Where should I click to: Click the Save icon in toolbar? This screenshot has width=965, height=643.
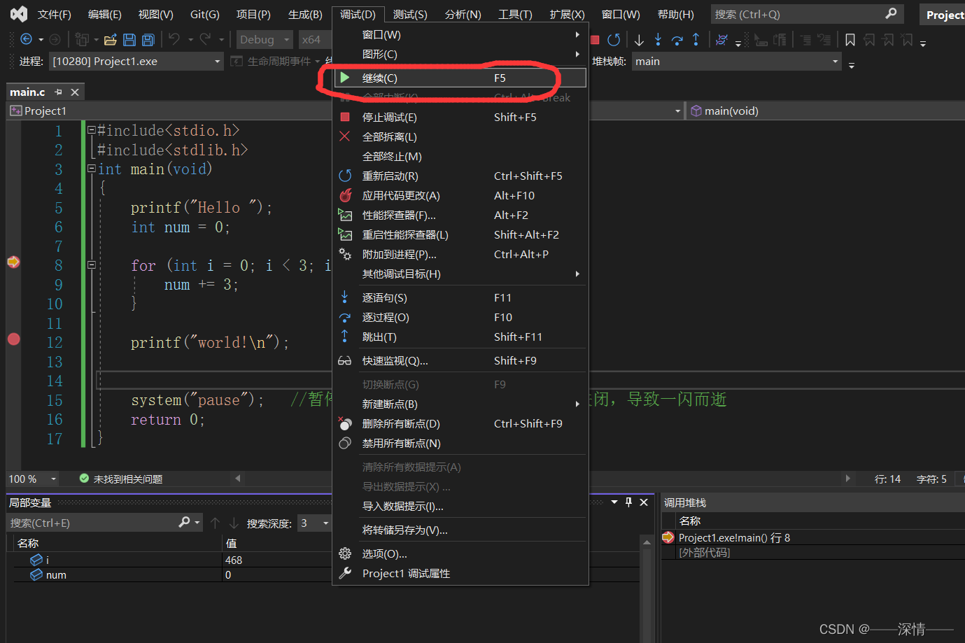point(129,40)
